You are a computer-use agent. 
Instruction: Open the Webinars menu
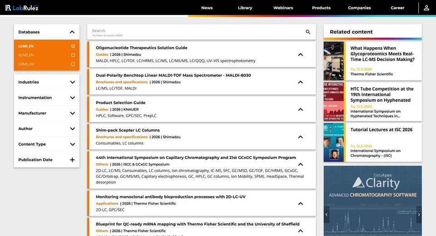pyautogui.click(x=283, y=8)
